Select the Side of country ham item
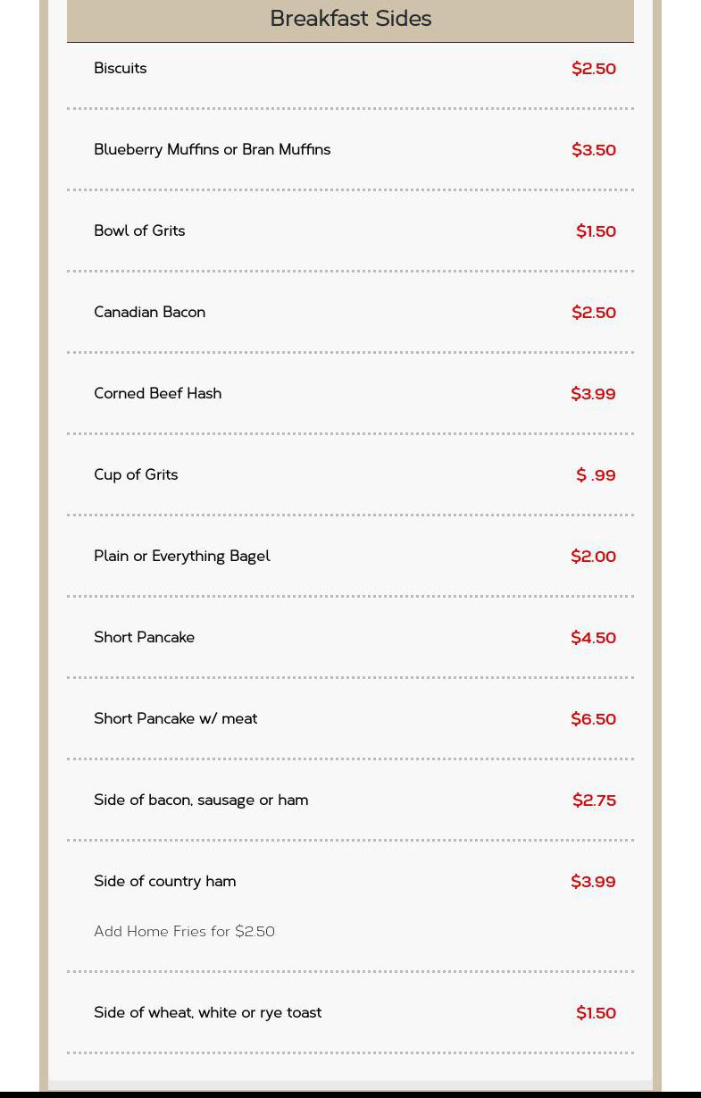Image resolution: width=701 pixels, height=1098 pixels. (164, 882)
